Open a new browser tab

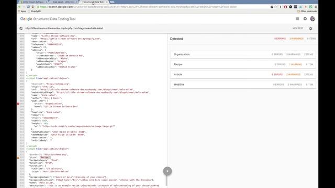(x=112, y=2)
